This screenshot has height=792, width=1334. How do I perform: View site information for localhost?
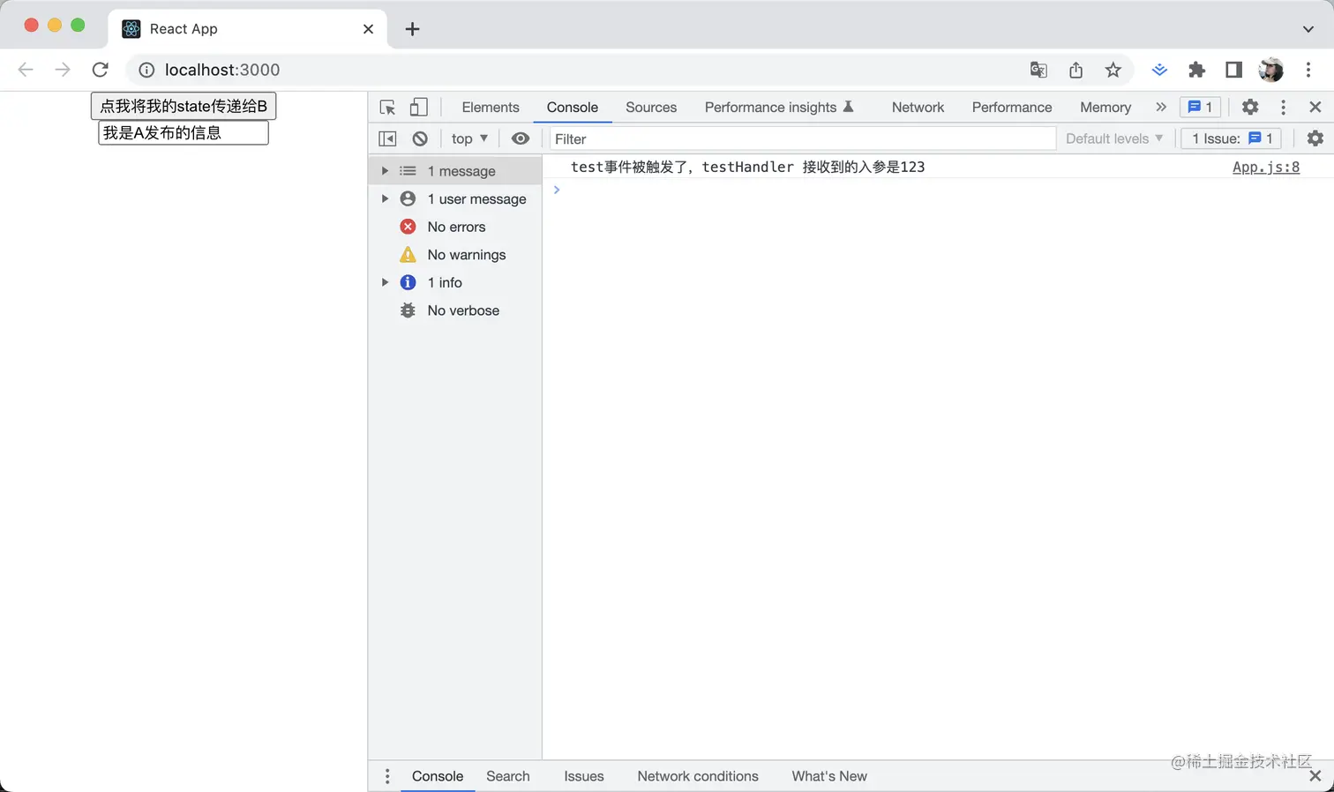tap(146, 70)
